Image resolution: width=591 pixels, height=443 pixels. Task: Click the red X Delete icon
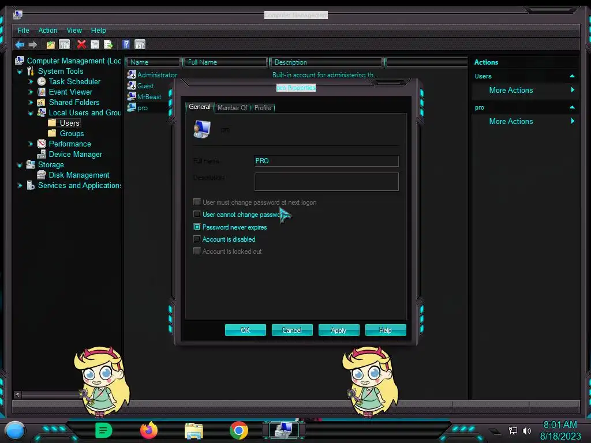point(81,44)
